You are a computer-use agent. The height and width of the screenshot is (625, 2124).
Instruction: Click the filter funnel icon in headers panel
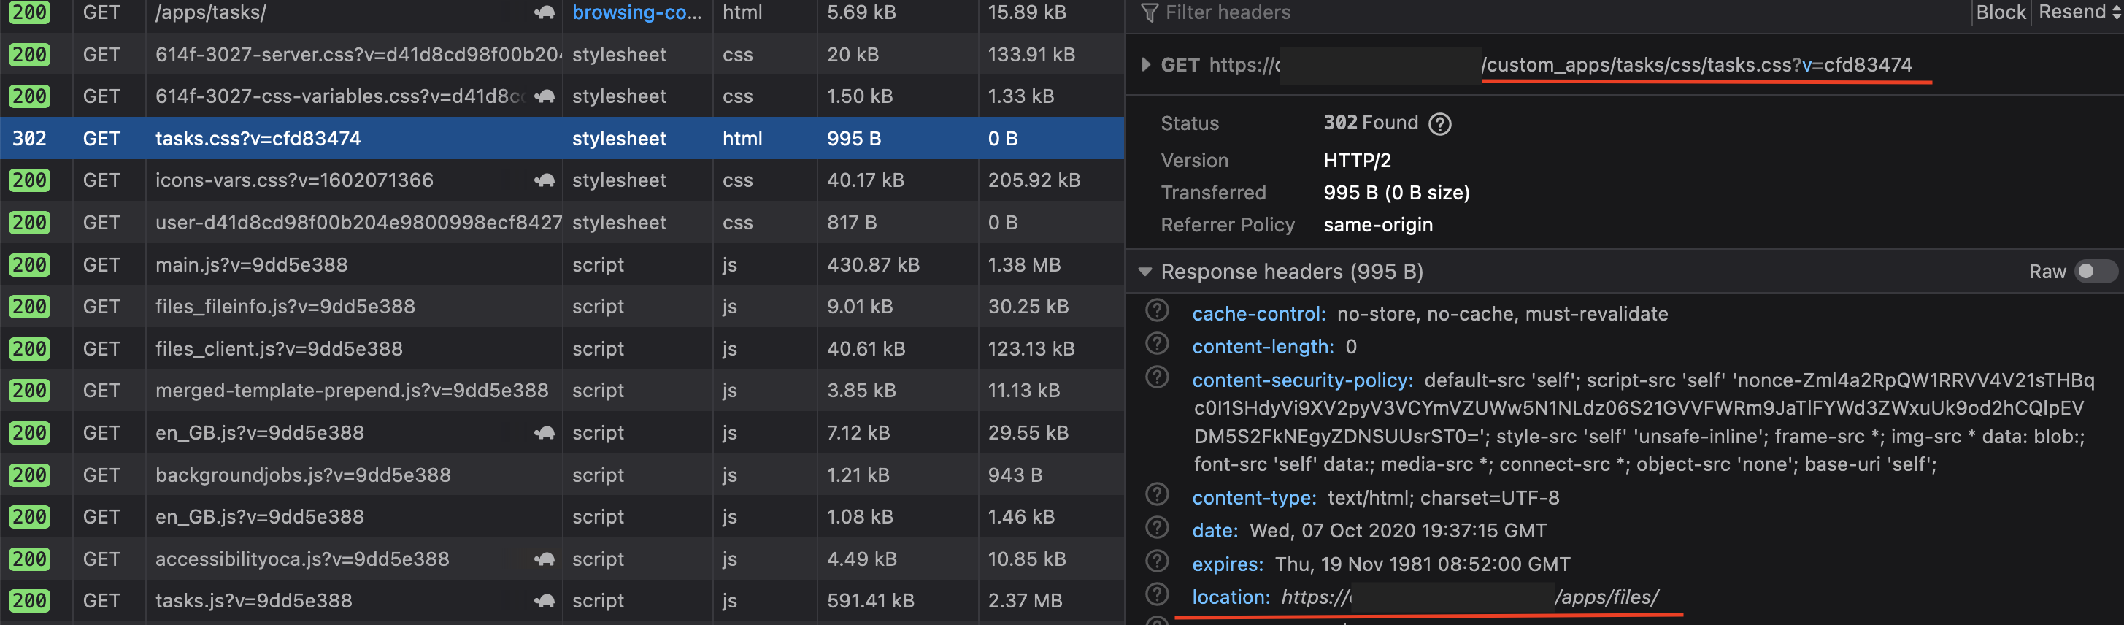click(x=1149, y=12)
